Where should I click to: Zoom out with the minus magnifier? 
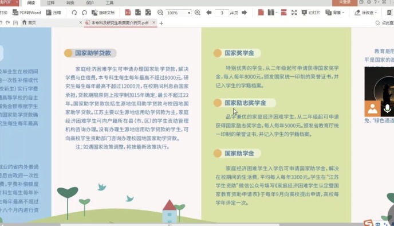[160, 13]
